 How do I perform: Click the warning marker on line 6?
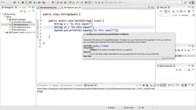pos(38,27)
